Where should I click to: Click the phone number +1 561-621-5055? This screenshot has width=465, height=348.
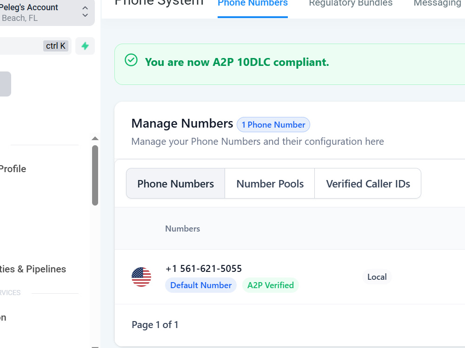pyautogui.click(x=204, y=269)
